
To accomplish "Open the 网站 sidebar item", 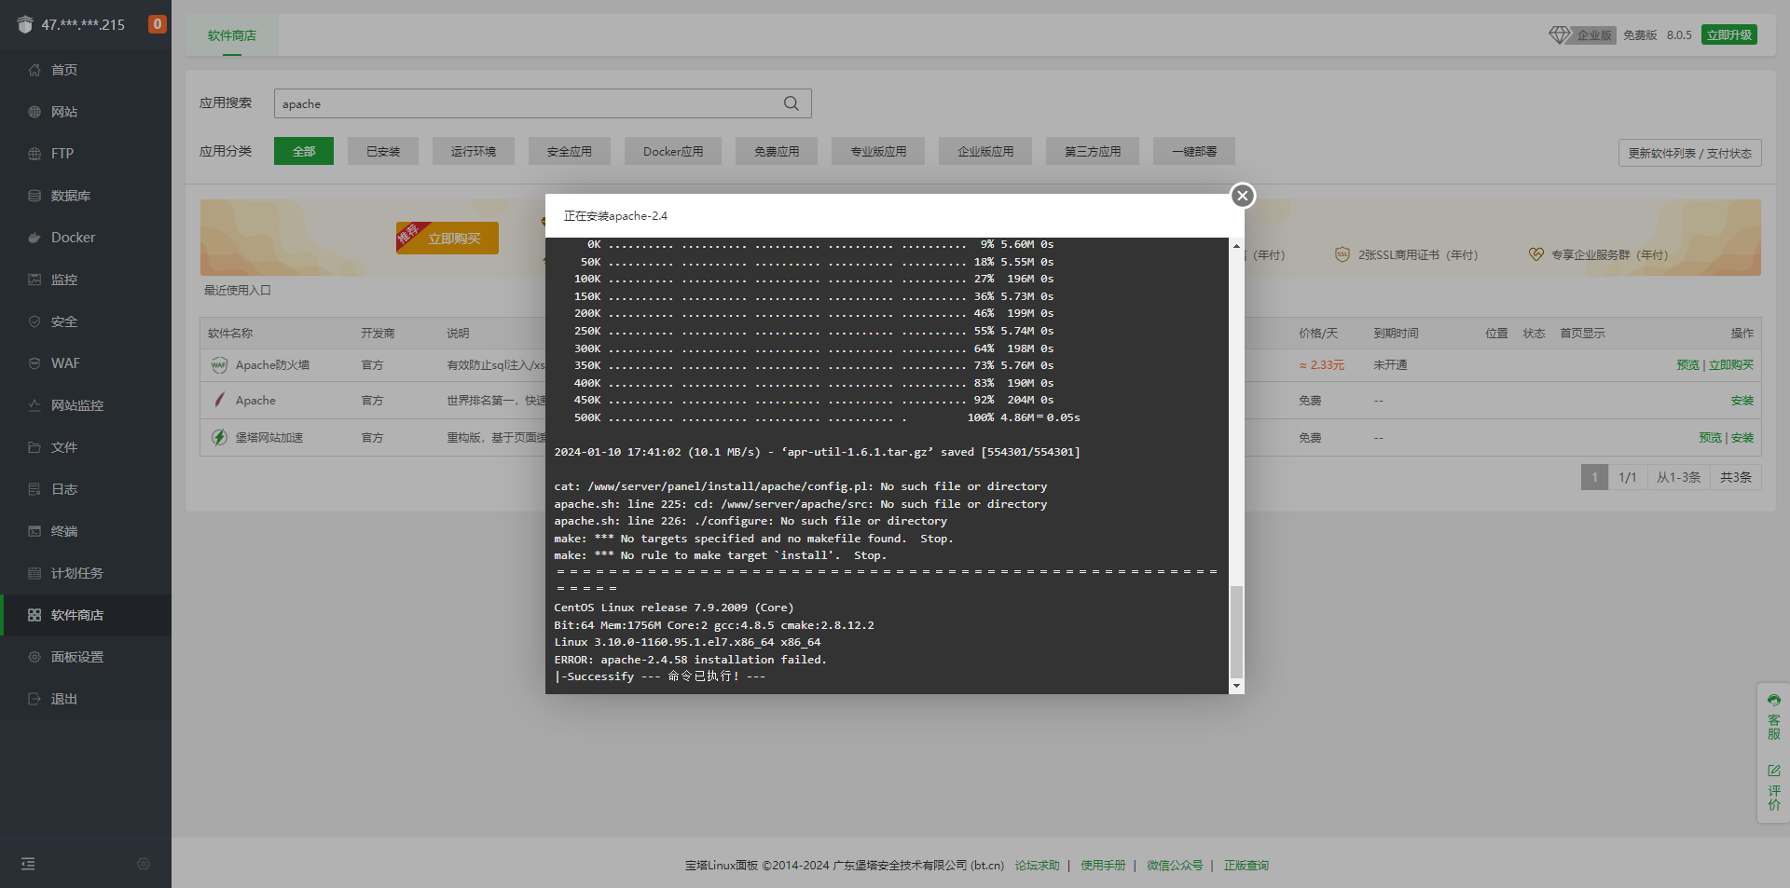I will point(86,112).
